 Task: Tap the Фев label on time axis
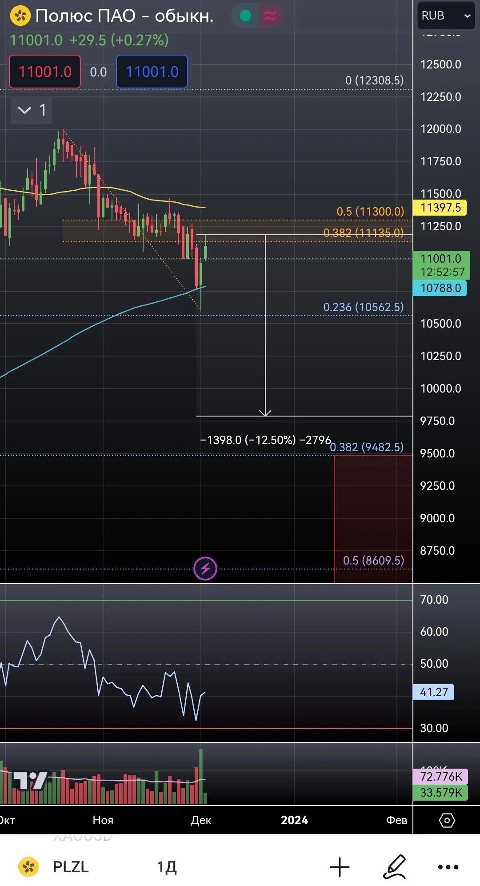tap(396, 820)
